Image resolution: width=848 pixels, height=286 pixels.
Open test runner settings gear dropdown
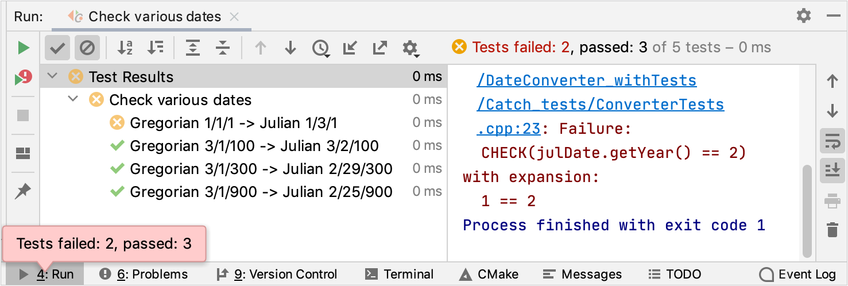410,48
